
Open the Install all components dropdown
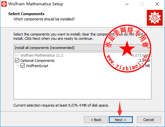pyautogui.click(x=82, y=48)
